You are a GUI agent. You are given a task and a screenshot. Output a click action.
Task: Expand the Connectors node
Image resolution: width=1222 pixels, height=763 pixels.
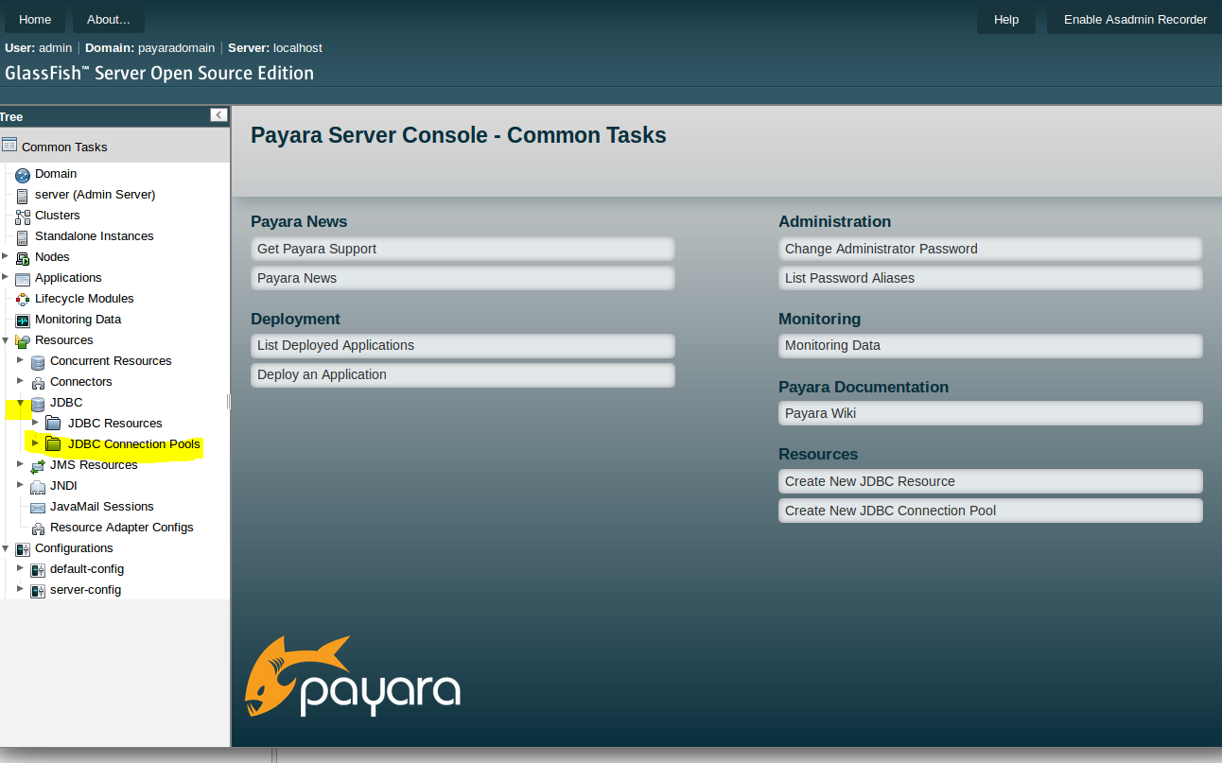[20, 380]
